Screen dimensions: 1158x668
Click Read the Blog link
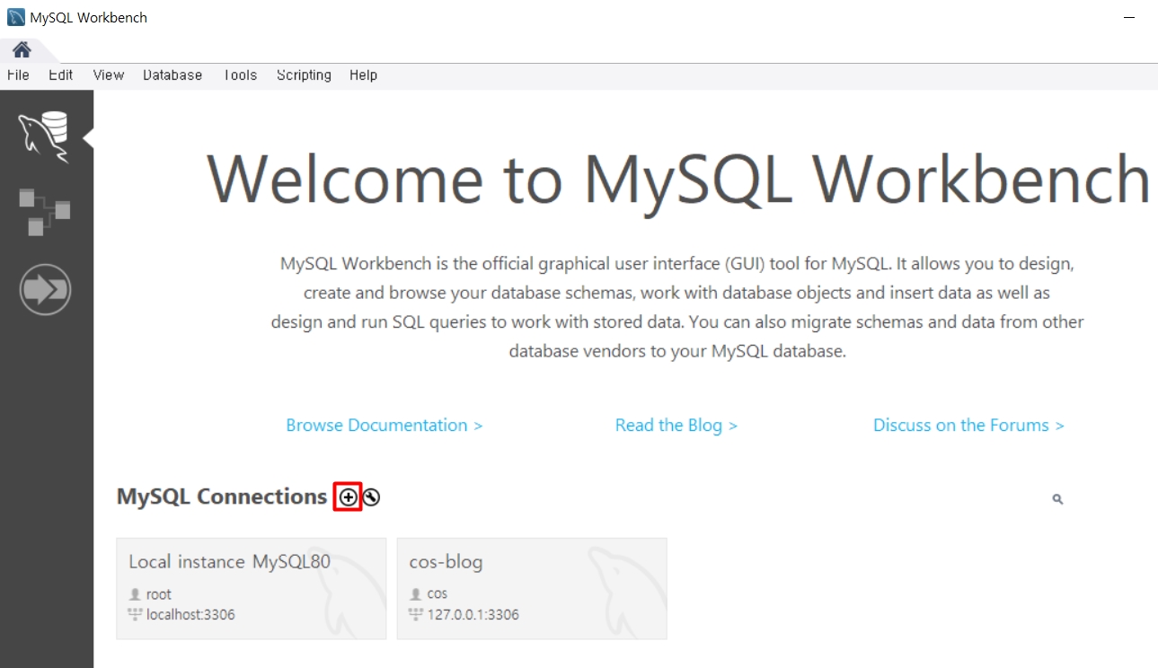[676, 425]
